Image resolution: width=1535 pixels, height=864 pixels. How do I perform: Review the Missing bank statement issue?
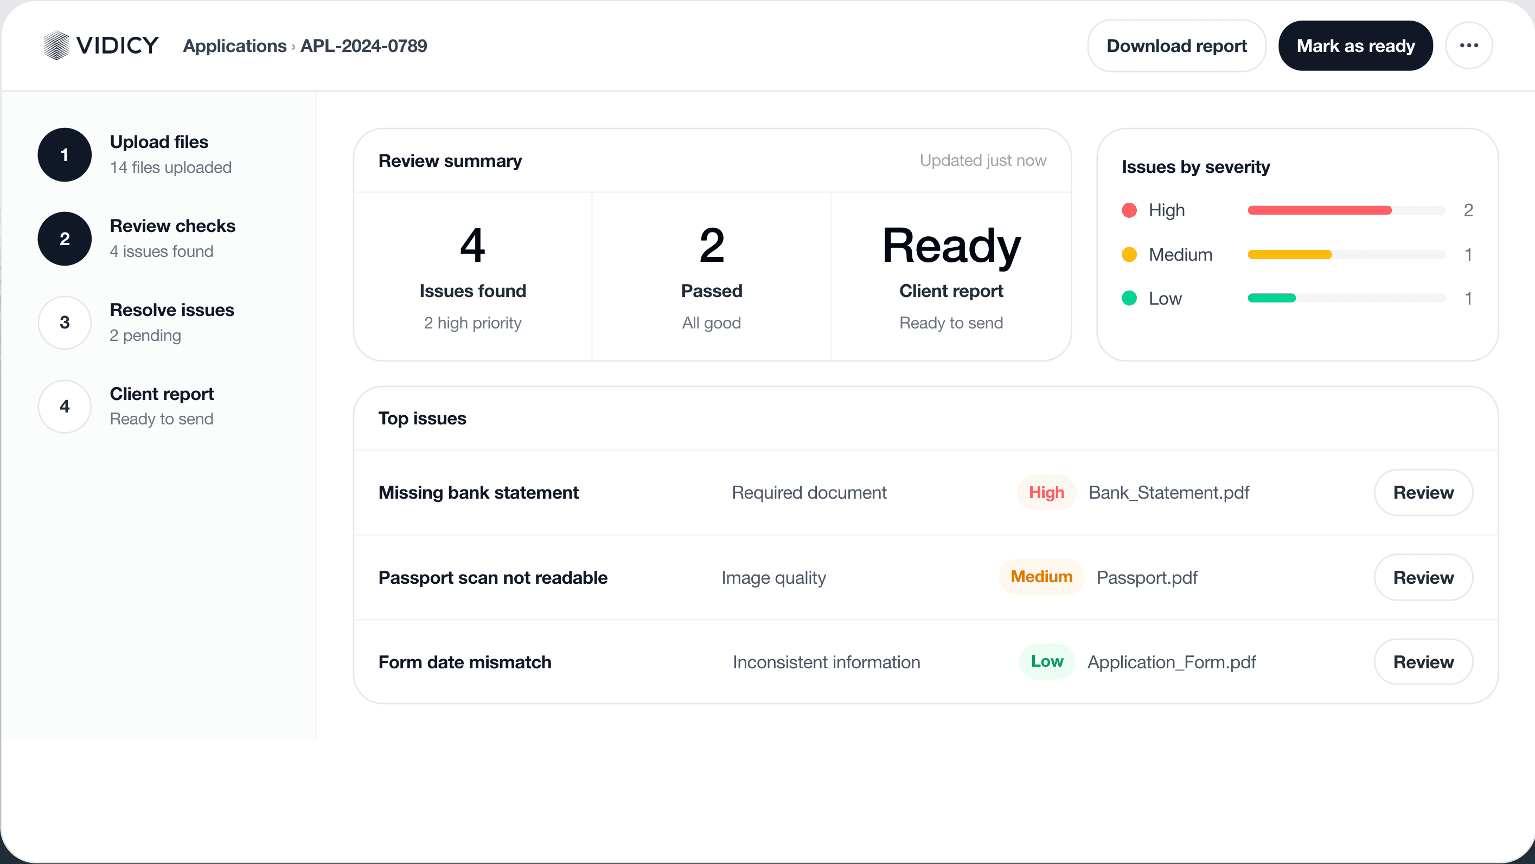pos(1423,493)
